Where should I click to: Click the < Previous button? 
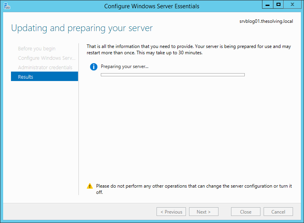pos(171,212)
